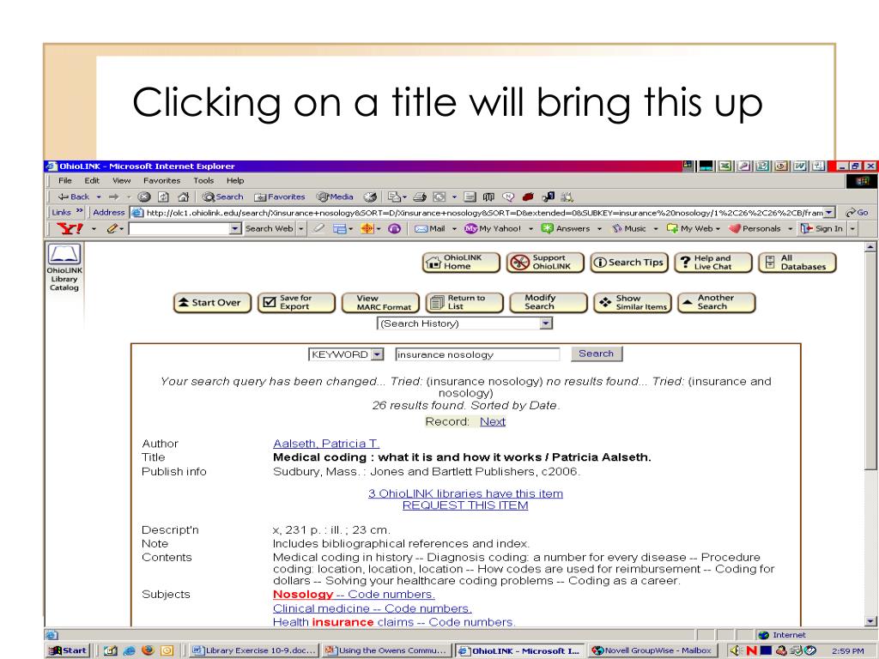Open the Edit menu
Screen dimensions: 879x659
click(92, 180)
